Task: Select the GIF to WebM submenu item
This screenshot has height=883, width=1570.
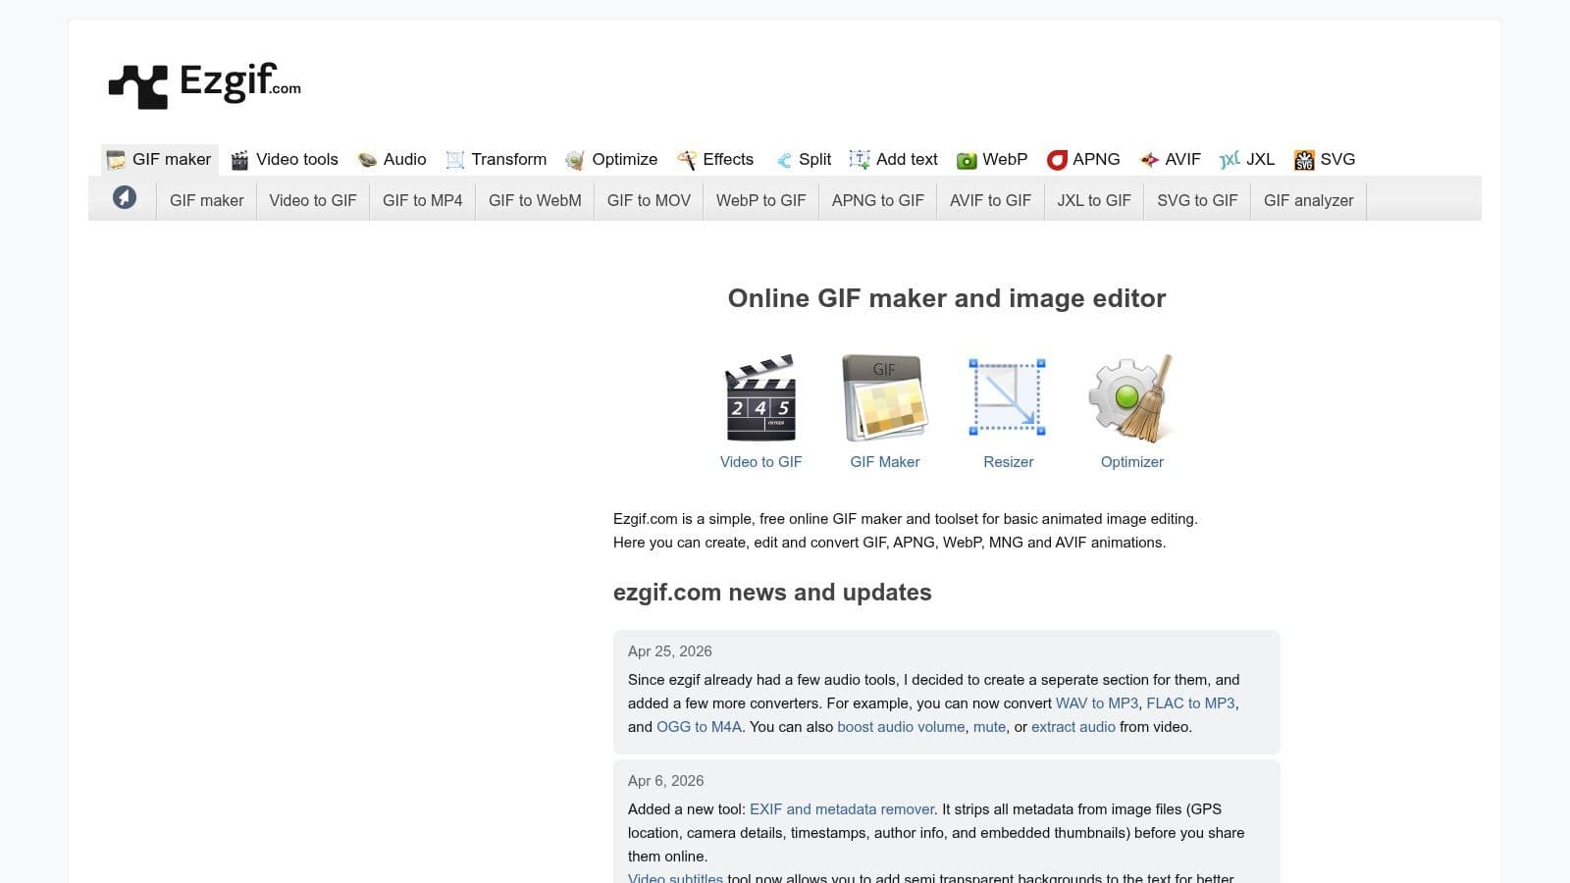Action: (535, 200)
